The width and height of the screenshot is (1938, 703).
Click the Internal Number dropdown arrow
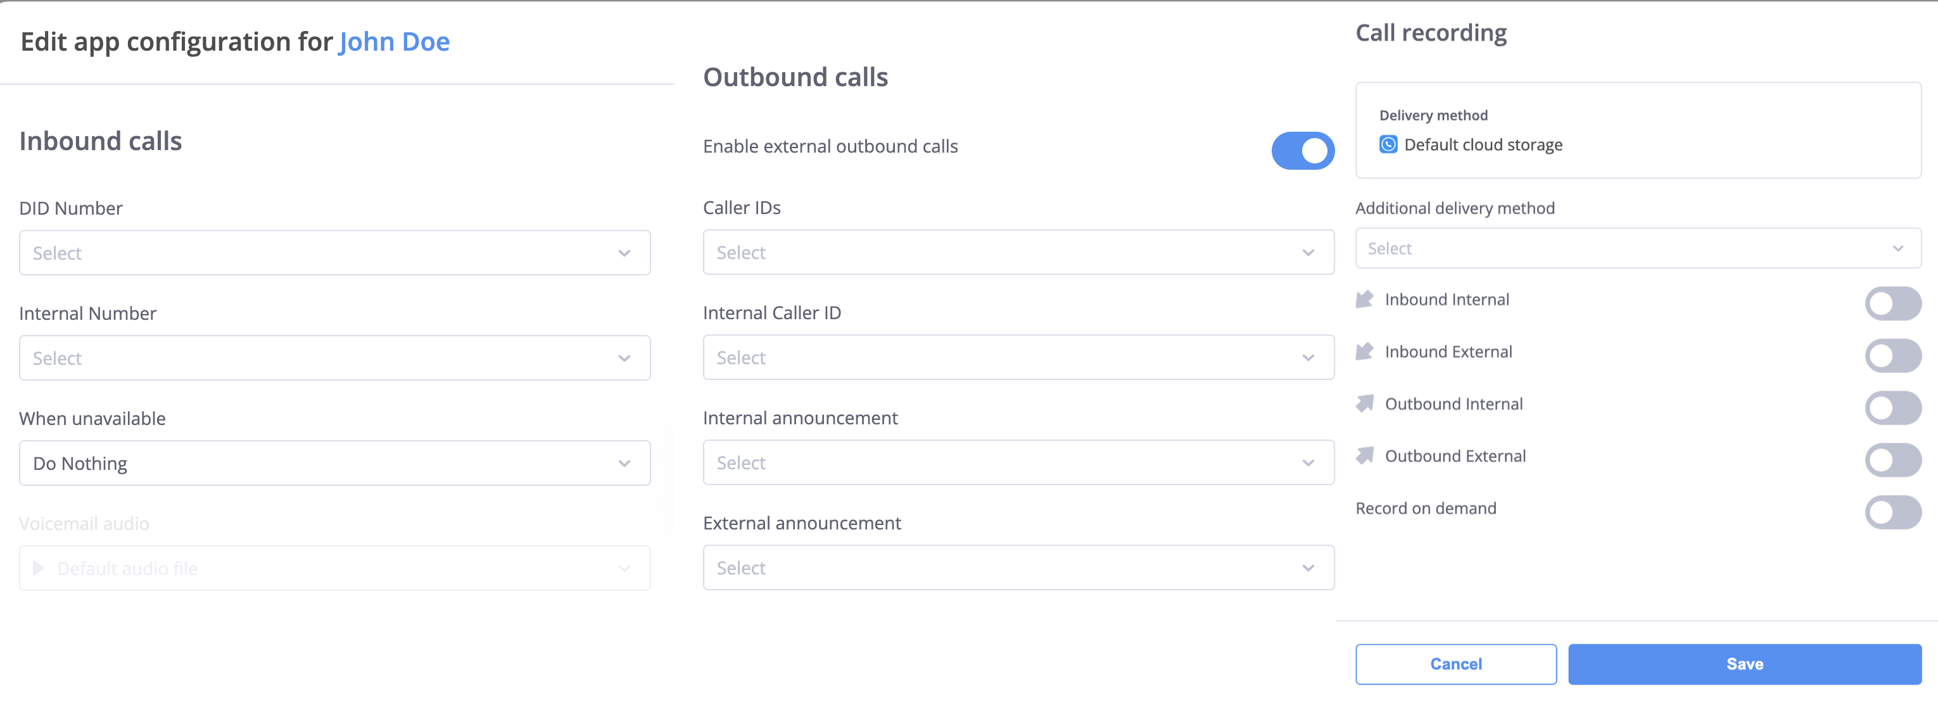click(x=625, y=357)
